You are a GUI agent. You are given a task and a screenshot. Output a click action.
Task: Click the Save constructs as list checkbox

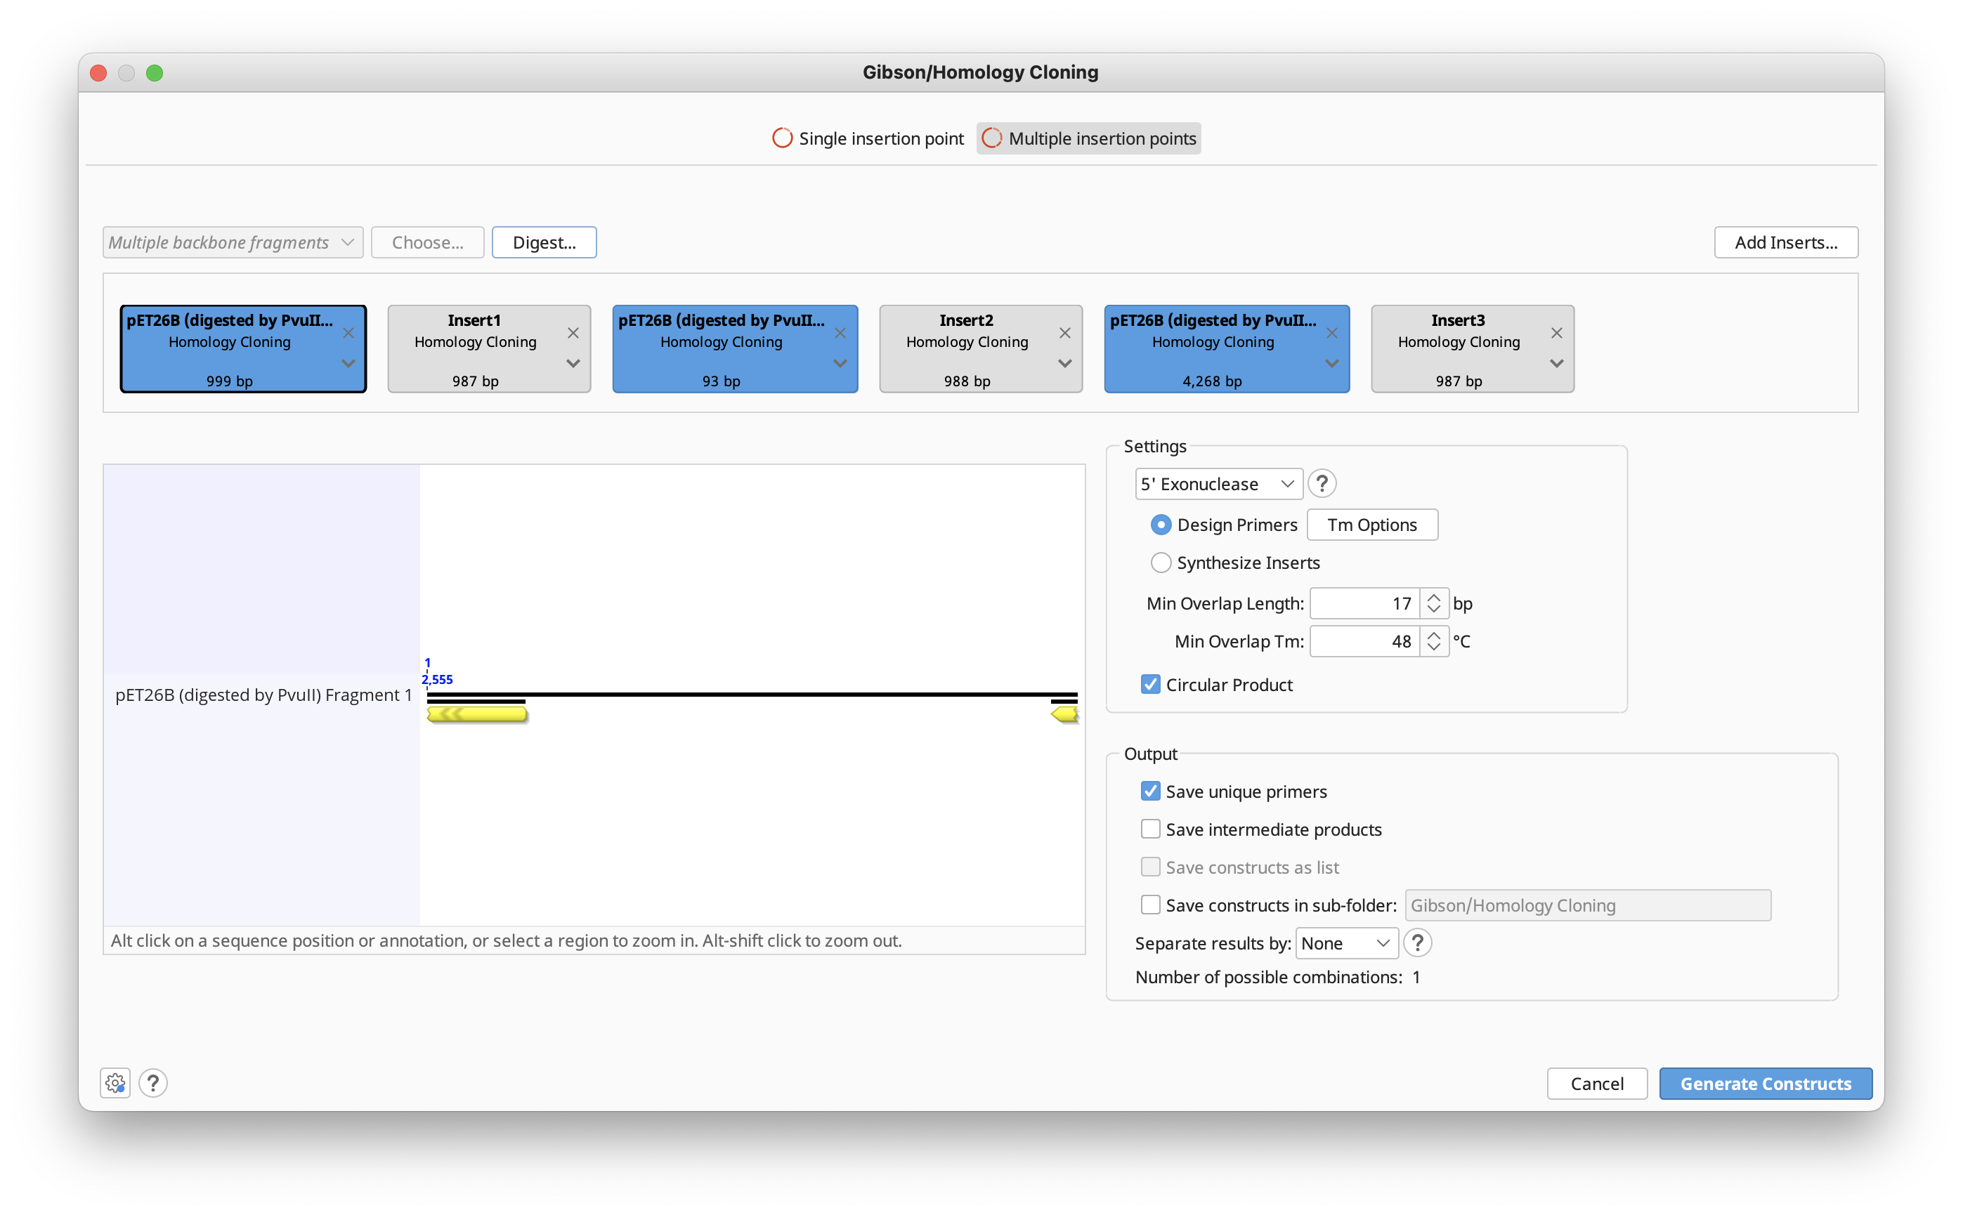(1150, 867)
